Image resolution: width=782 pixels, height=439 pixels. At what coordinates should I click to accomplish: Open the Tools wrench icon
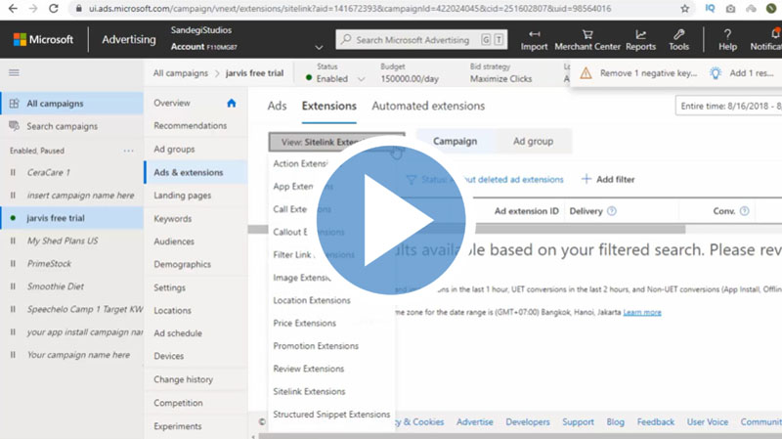pos(678,34)
